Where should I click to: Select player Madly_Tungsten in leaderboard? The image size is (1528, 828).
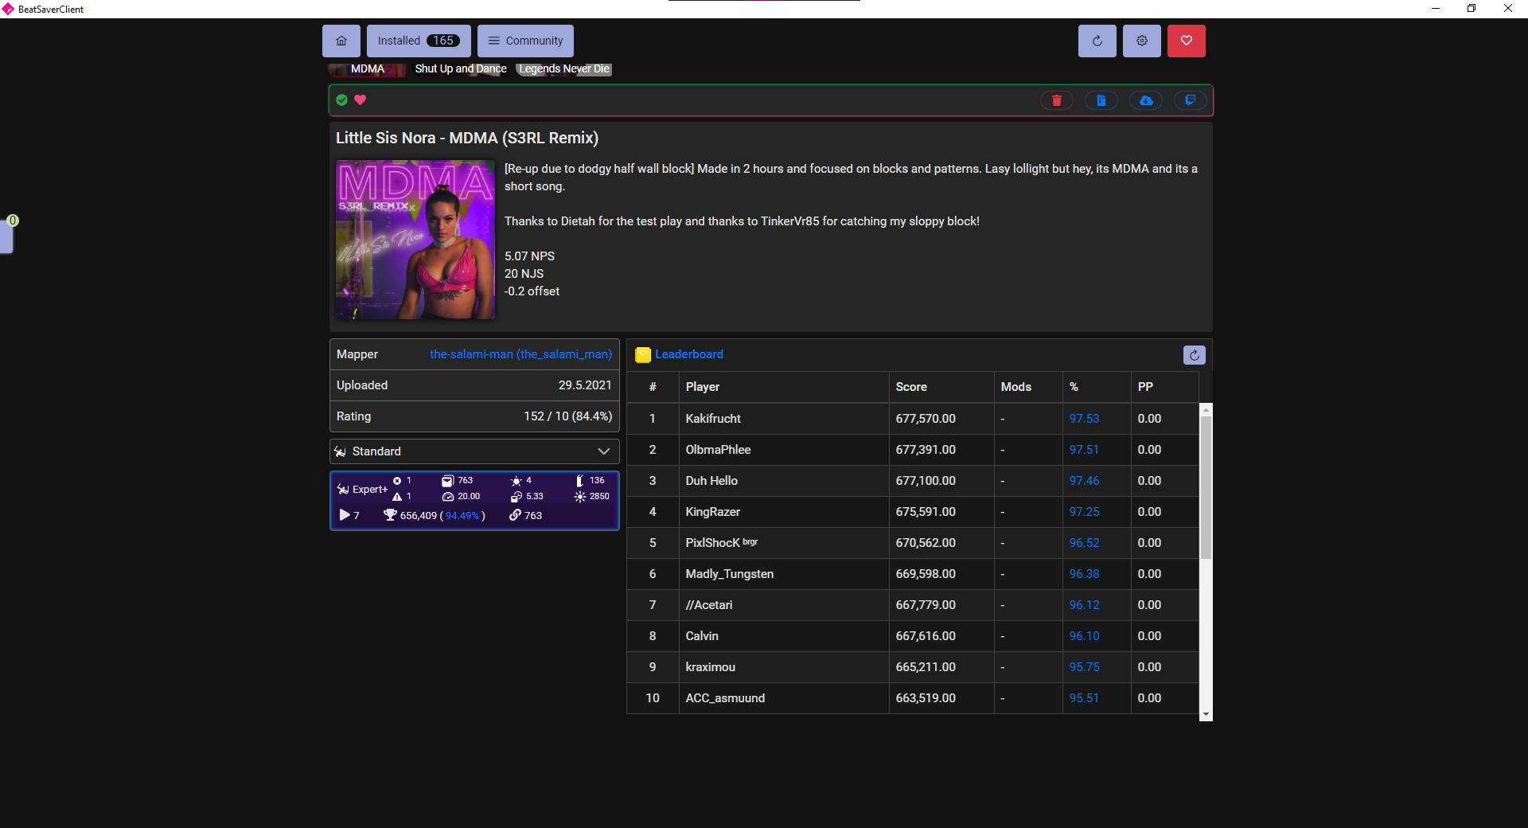coord(730,574)
